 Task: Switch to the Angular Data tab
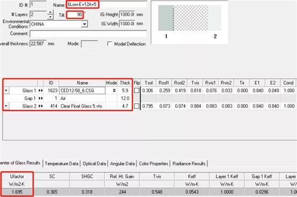[x=122, y=163]
